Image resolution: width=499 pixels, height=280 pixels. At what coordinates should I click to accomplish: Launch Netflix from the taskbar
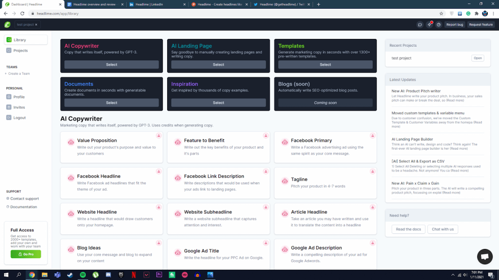[134, 275]
